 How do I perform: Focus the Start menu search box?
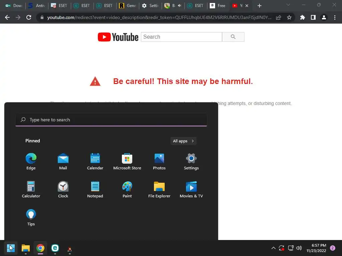(111, 120)
